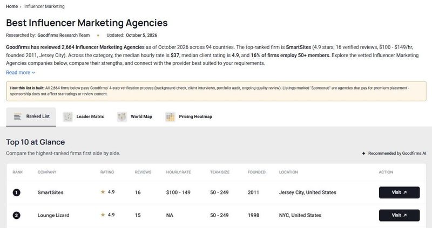Image resolution: width=432 pixels, height=228 pixels.
Task: Click the rank 2 badge
Action: pyautogui.click(x=17, y=216)
